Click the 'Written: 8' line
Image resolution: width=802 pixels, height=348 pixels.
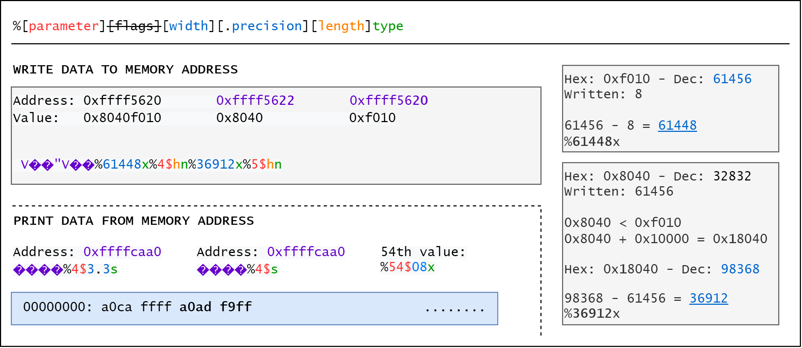[603, 94]
